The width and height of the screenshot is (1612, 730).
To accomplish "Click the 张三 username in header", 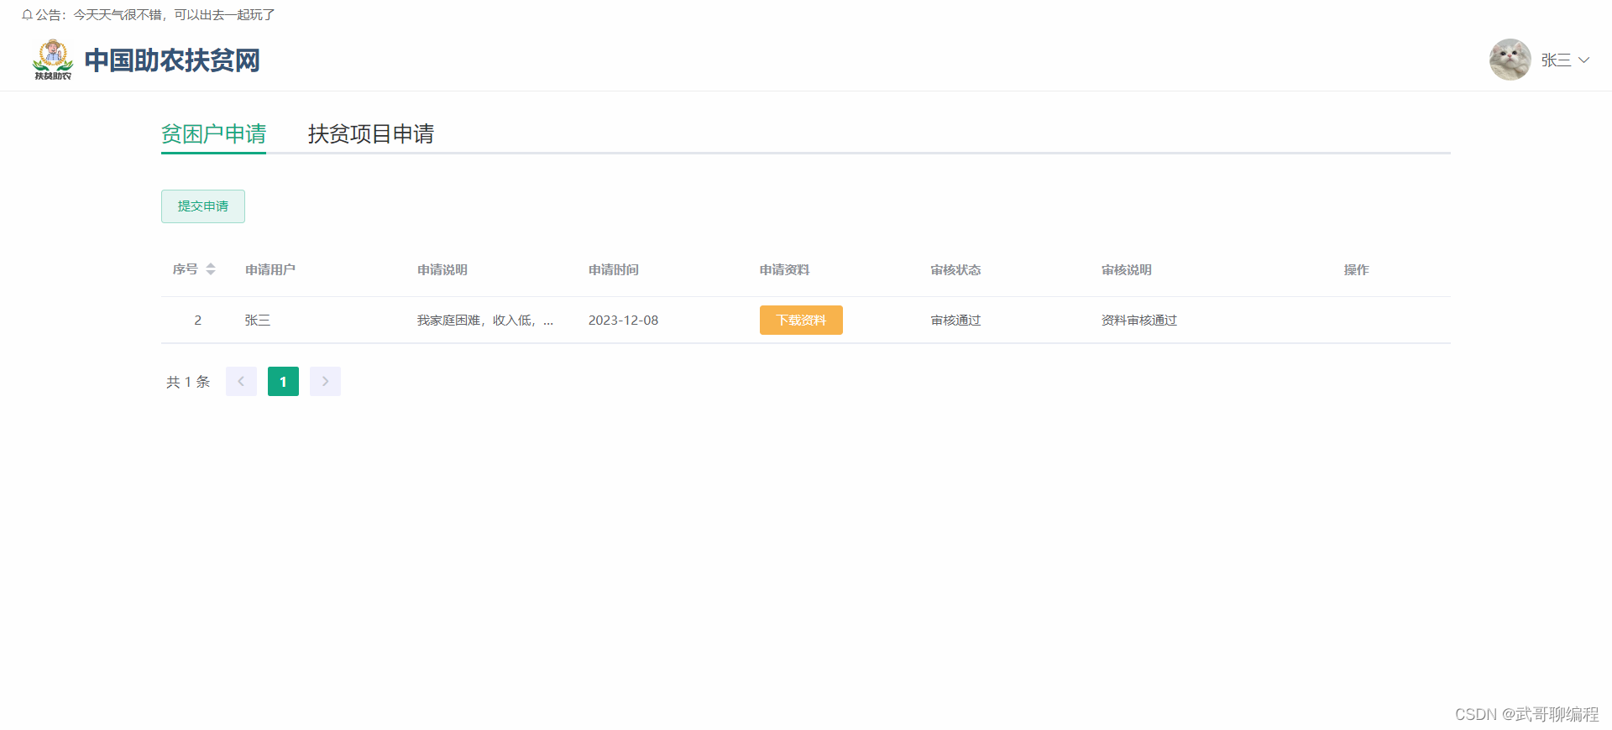I will [1556, 60].
